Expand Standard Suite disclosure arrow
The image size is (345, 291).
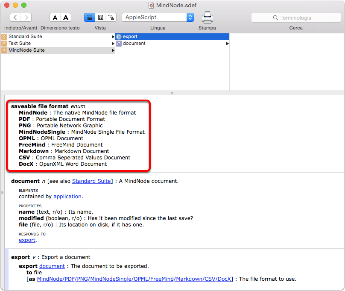click(113, 37)
